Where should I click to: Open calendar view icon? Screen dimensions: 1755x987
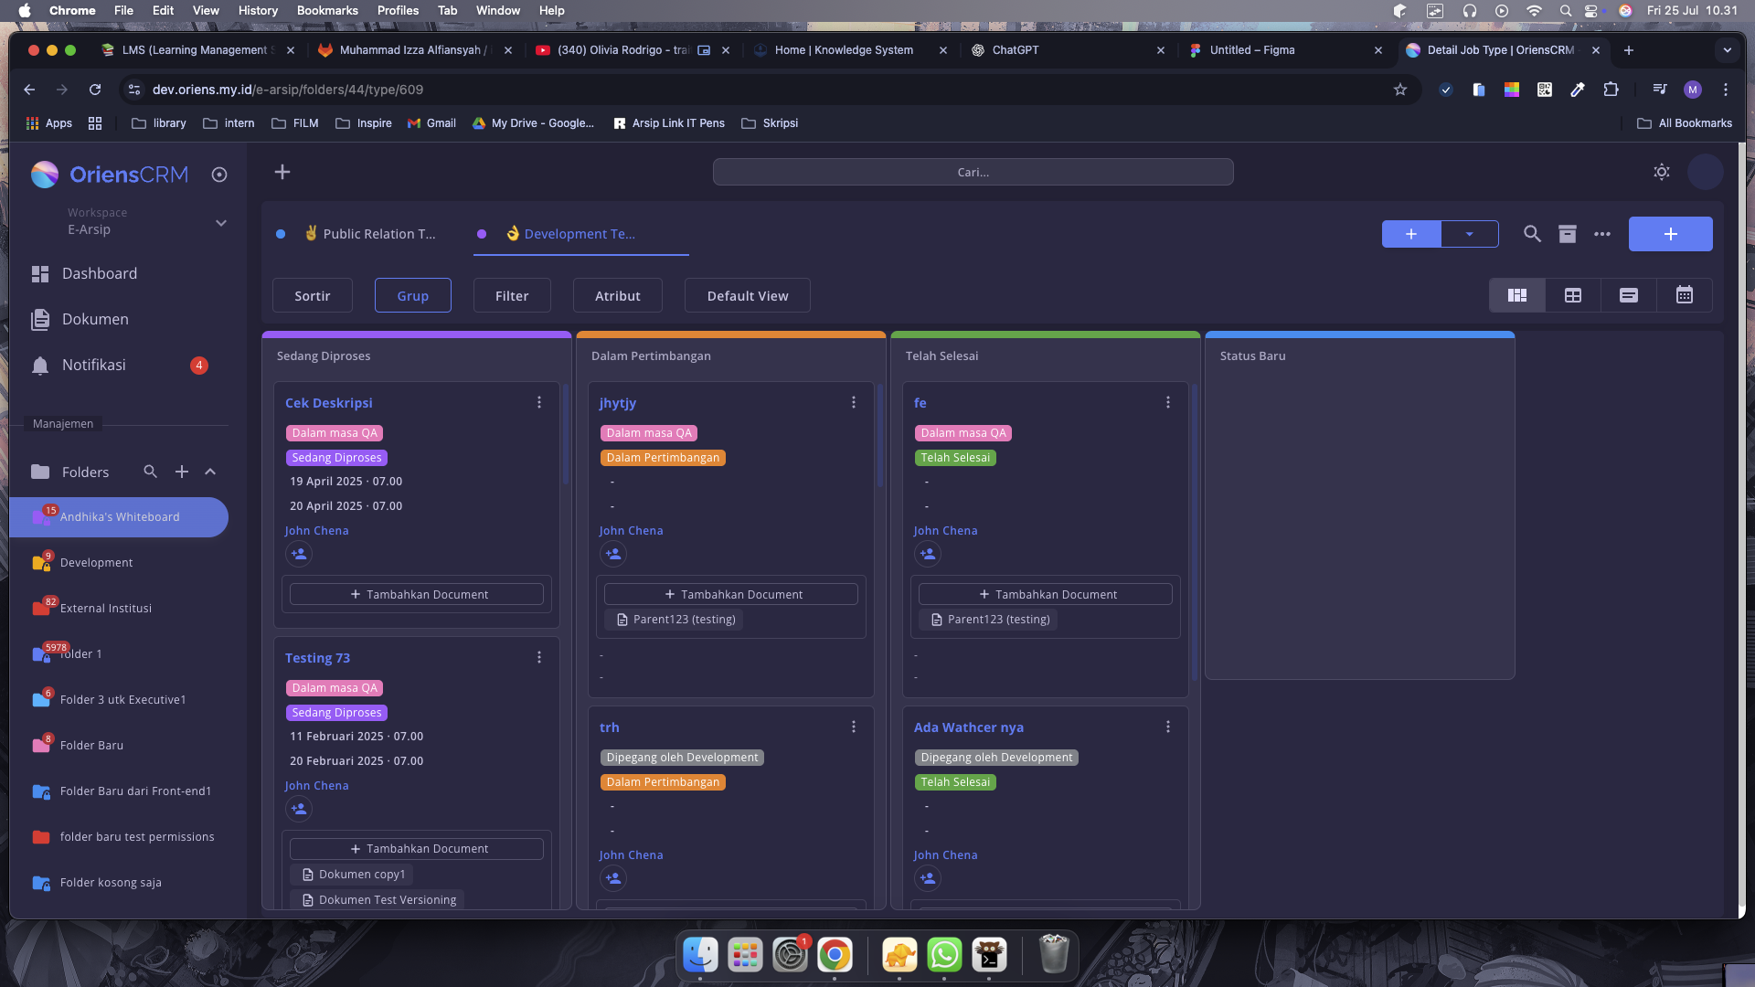pyautogui.click(x=1685, y=295)
